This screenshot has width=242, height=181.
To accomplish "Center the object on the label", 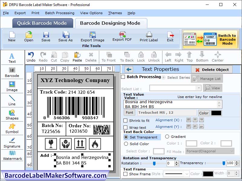I will pos(217,57).
